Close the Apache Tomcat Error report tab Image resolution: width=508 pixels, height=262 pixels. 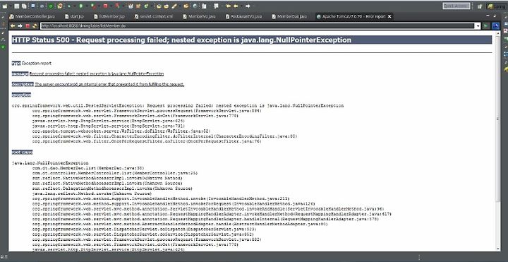(389, 16)
